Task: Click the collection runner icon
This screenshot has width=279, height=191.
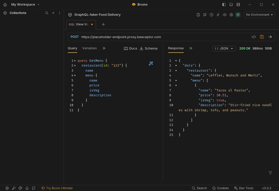Action: 218,15
